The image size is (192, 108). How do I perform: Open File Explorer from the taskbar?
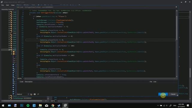point(40,105)
